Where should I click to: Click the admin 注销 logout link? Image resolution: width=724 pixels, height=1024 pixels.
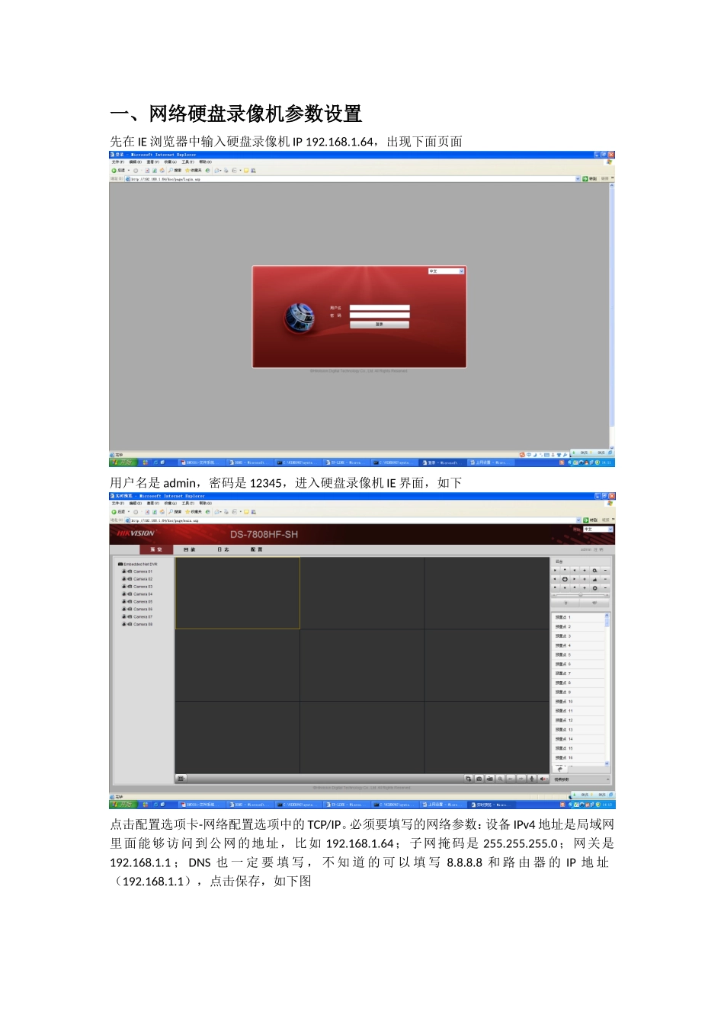click(592, 549)
